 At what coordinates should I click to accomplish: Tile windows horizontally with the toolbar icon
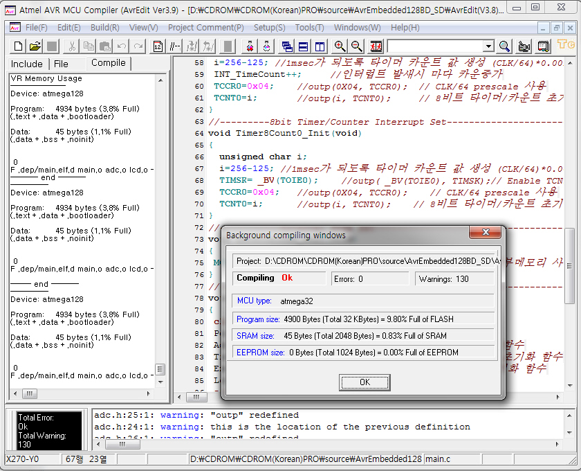point(304,46)
